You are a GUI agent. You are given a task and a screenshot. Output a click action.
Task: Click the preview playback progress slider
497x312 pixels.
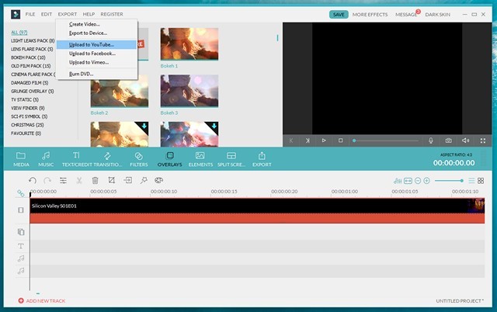coord(386,140)
